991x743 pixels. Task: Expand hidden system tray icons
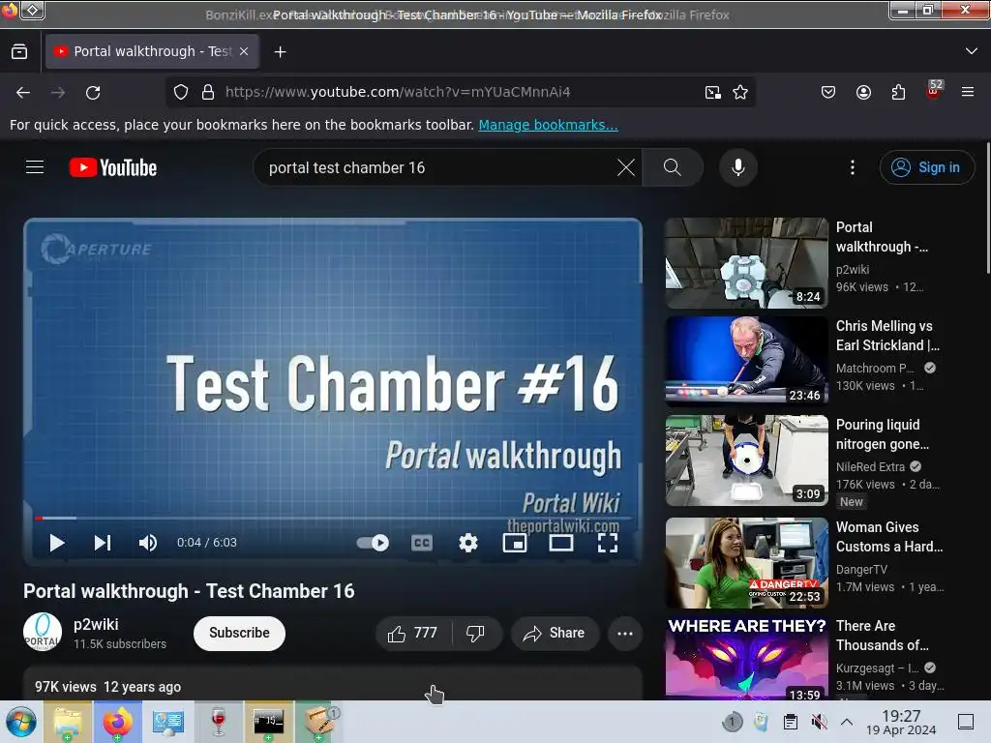[x=847, y=722]
